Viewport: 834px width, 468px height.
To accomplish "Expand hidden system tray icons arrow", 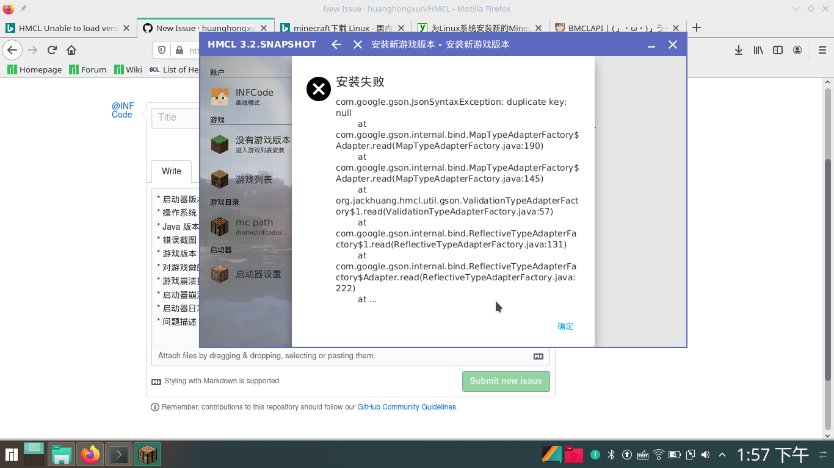I will coord(722,455).
